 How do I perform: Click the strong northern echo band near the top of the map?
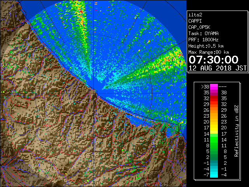pyautogui.click(x=81, y=18)
